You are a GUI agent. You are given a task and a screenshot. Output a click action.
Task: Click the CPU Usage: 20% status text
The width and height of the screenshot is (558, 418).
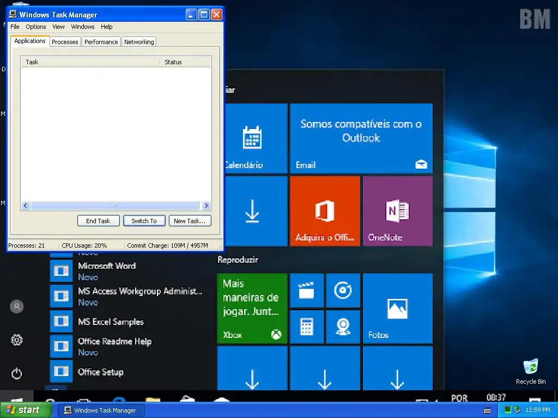point(84,245)
